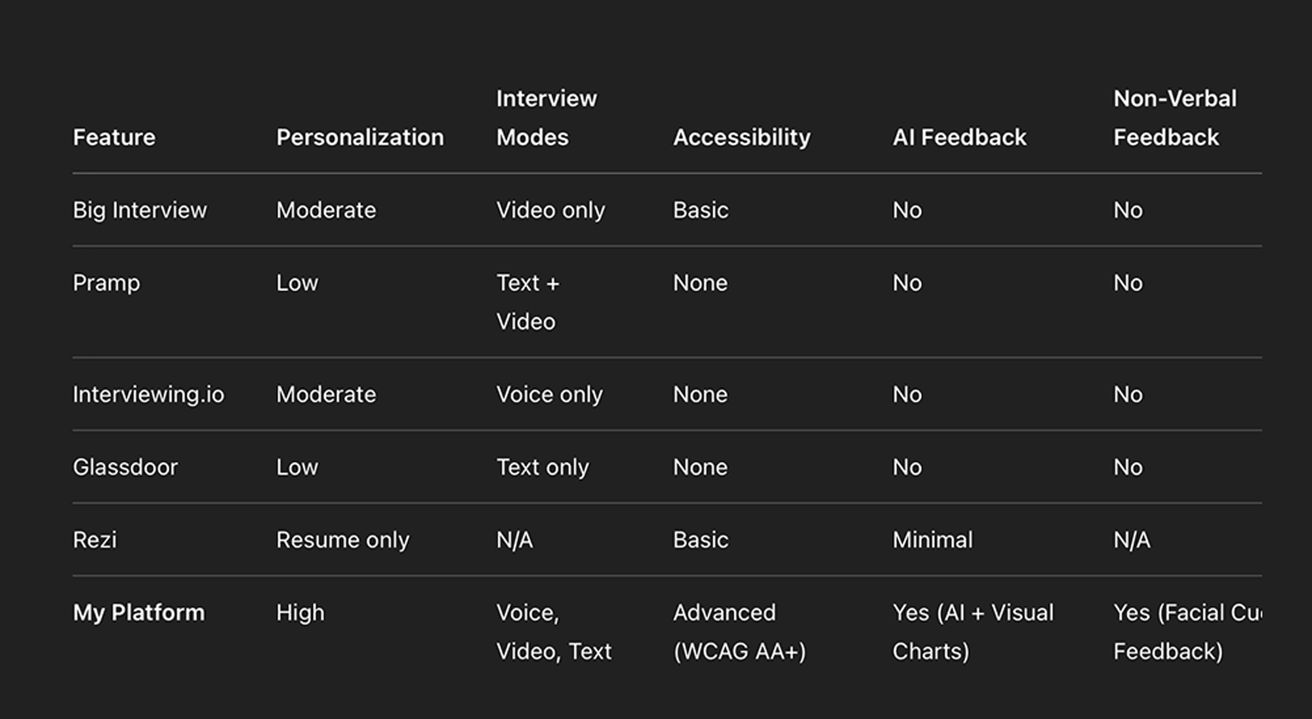The height and width of the screenshot is (719, 1312).
Task: Select the Pramp row label
Action: (106, 282)
